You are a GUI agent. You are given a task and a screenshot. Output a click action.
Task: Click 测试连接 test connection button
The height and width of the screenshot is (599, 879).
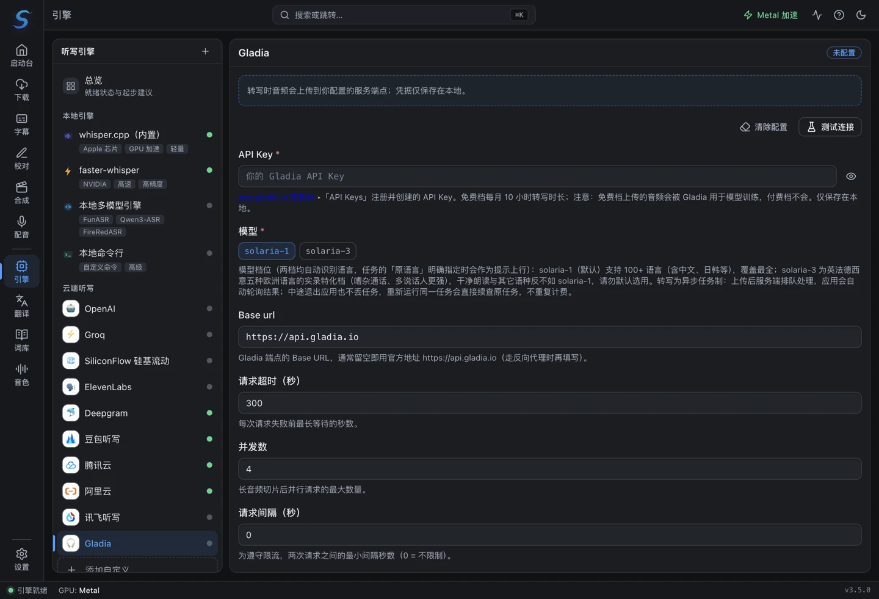point(830,127)
